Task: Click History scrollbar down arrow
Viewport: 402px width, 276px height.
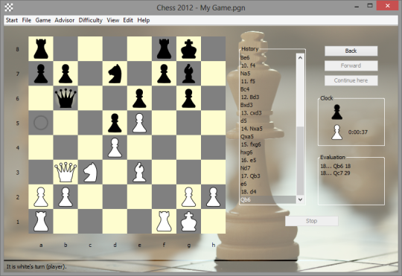Action: pos(300,199)
